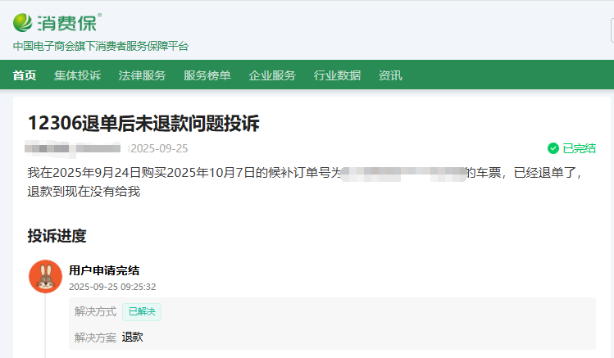Switch to 行业数据 page
Viewport: 614px width, 358px height.
pos(337,75)
